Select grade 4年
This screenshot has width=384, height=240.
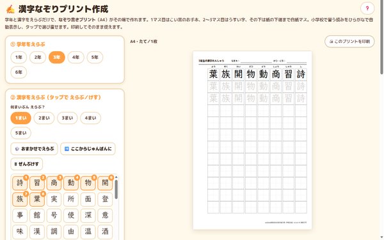tap(76, 58)
